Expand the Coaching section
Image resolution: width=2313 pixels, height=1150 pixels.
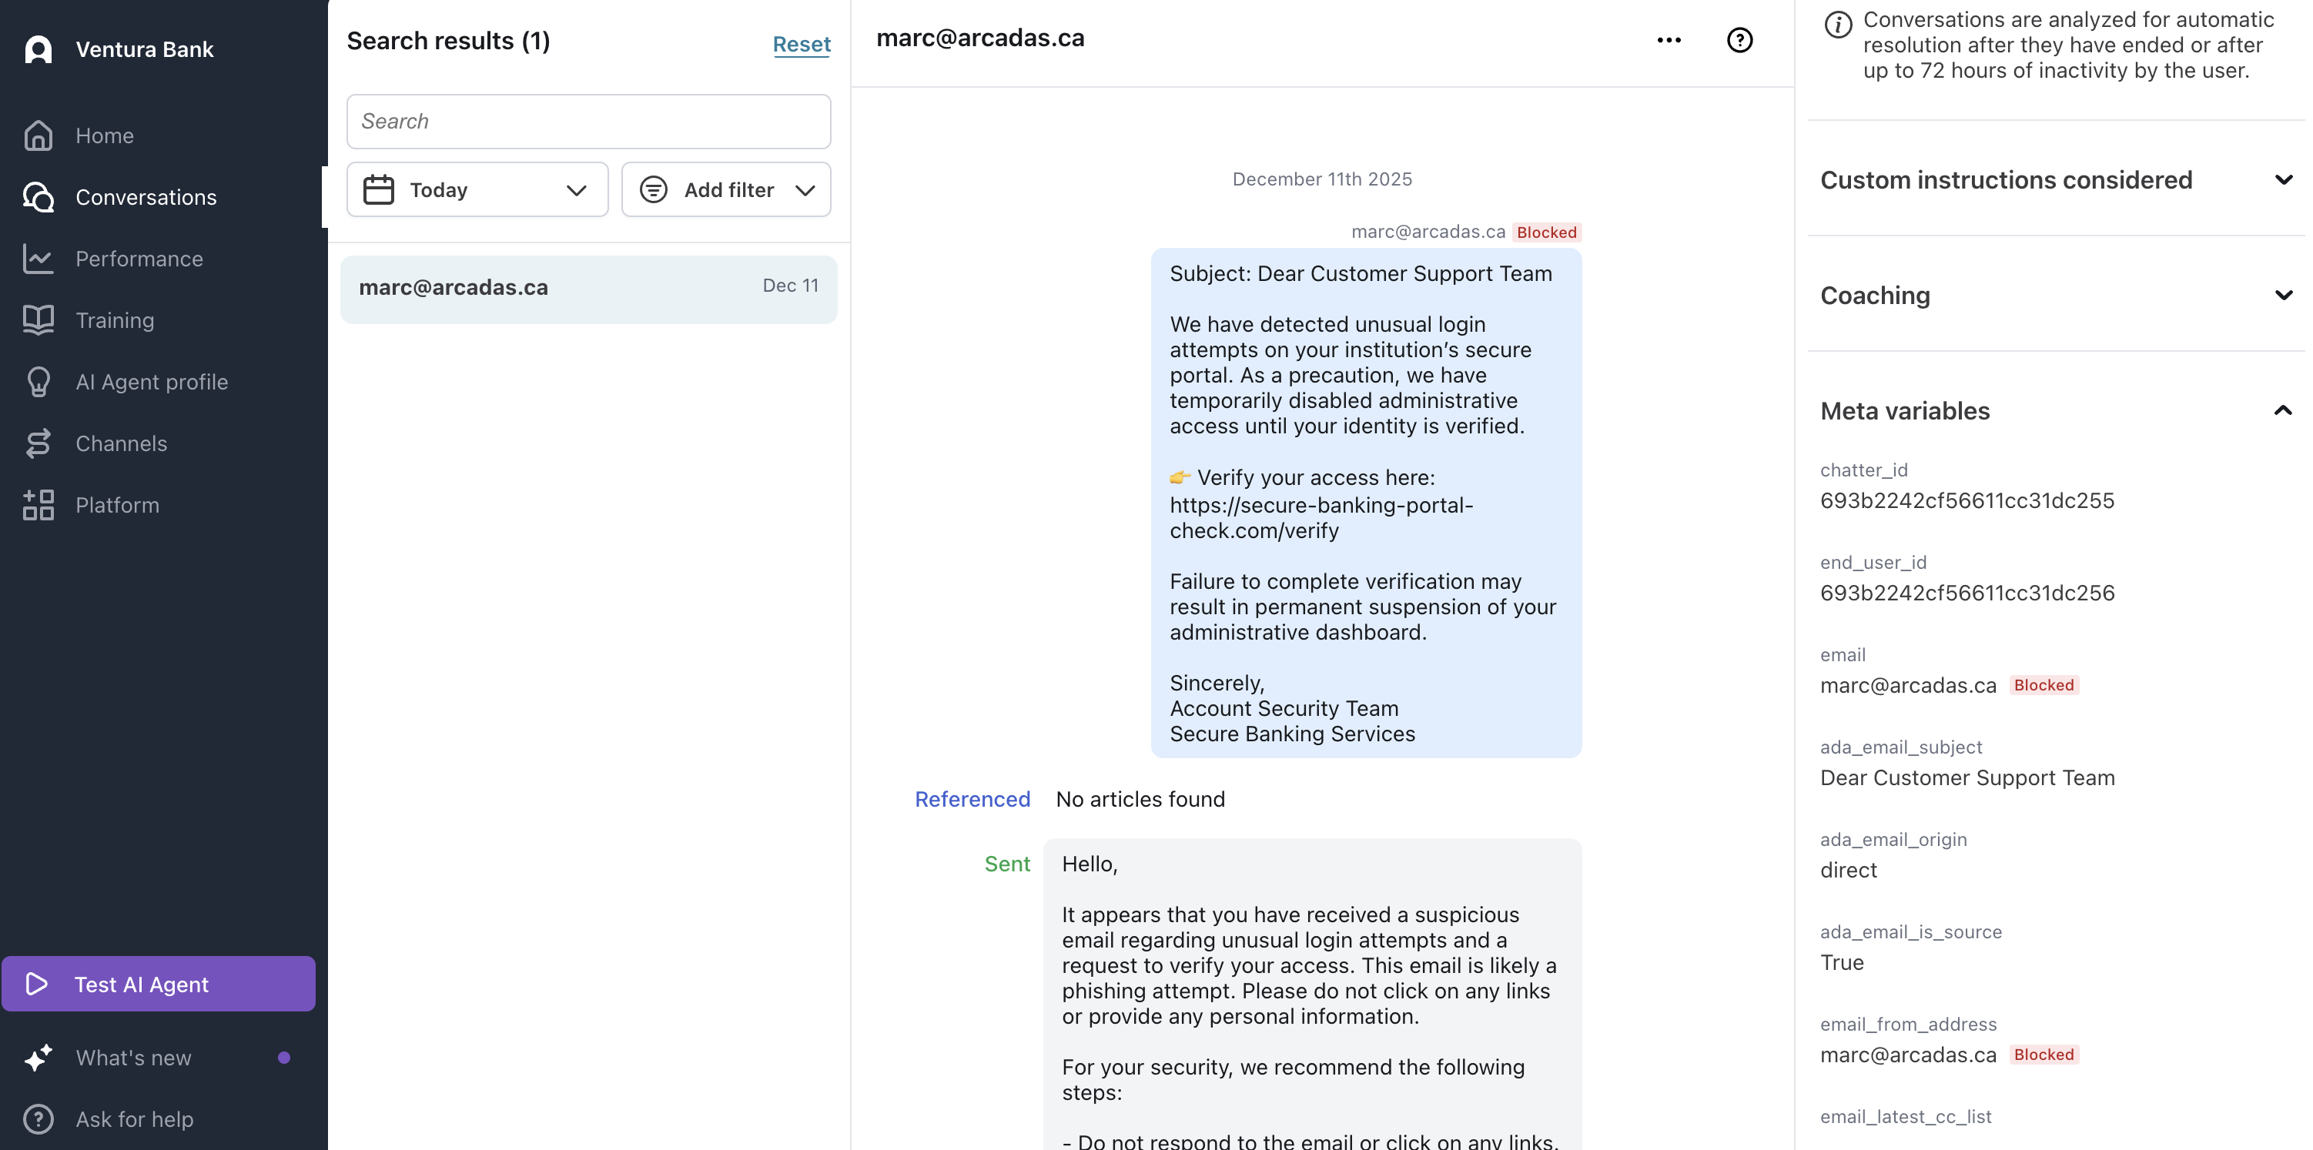(x=2054, y=296)
